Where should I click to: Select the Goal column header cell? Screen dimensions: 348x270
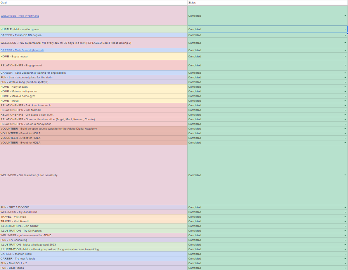pos(93,3)
